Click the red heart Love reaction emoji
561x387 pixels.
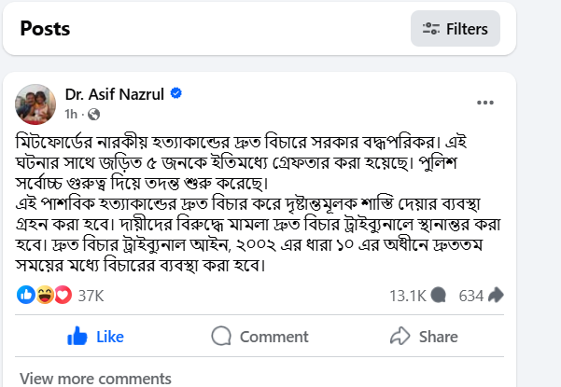(62, 295)
